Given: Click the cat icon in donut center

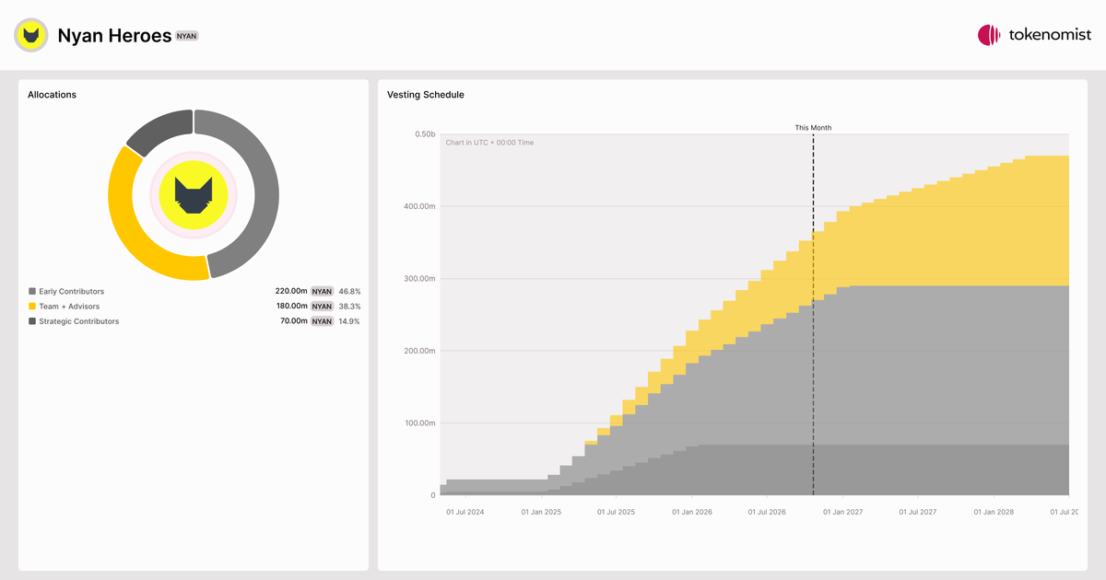Looking at the screenshot, I should point(194,195).
